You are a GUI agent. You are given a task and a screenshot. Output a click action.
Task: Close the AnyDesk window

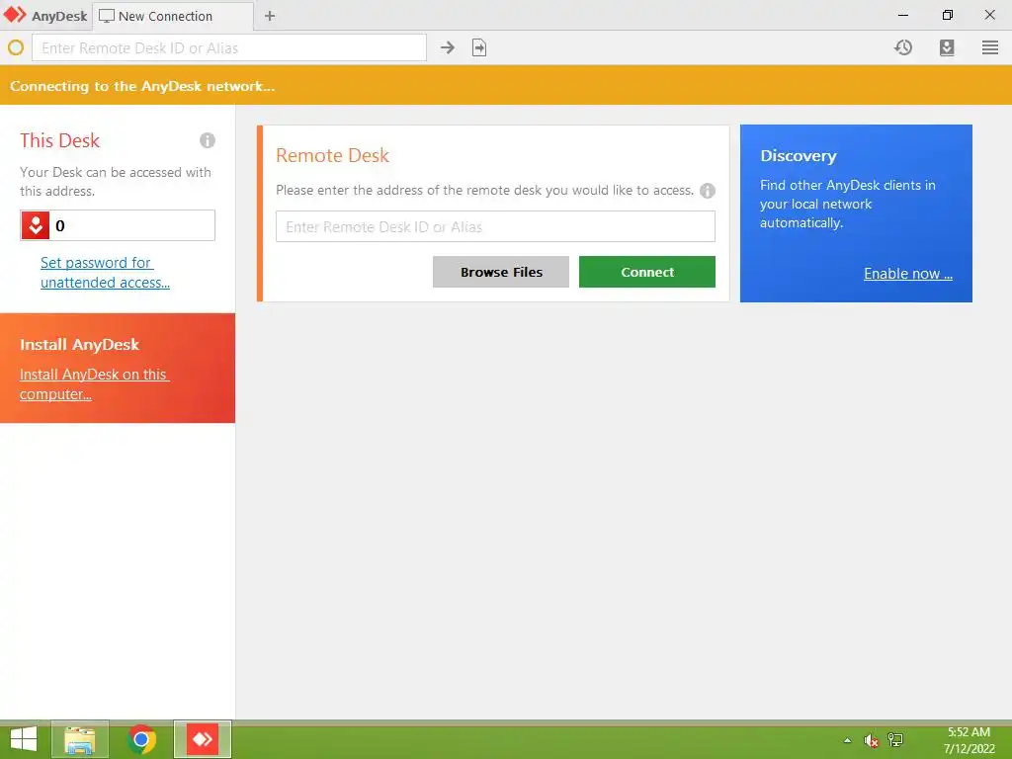pyautogui.click(x=990, y=15)
